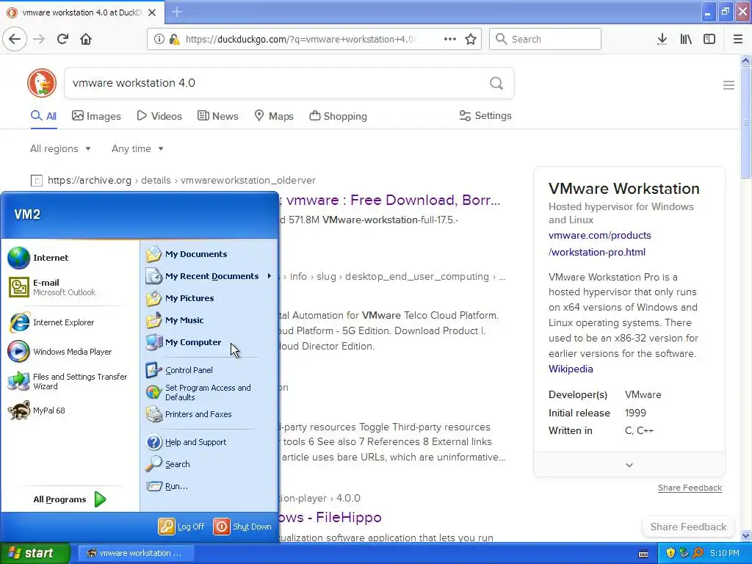Open the archive.org Free Download result
The image size is (752, 564).
coord(389,200)
